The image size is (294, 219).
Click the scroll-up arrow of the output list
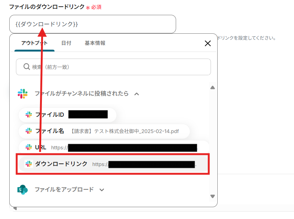(x=212, y=87)
